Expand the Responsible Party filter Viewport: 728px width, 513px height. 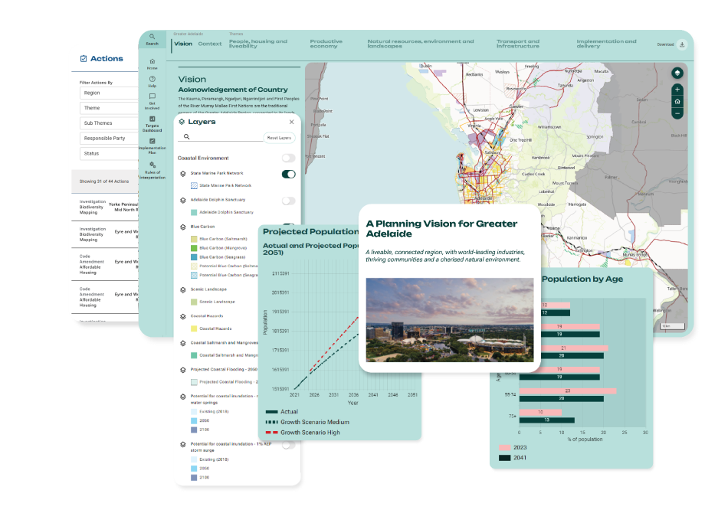click(x=110, y=138)
